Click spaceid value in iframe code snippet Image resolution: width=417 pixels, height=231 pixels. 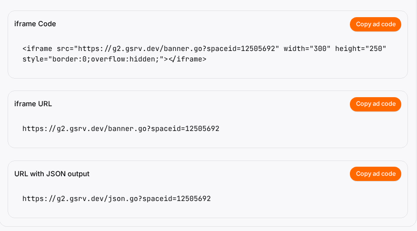[258, 49]
